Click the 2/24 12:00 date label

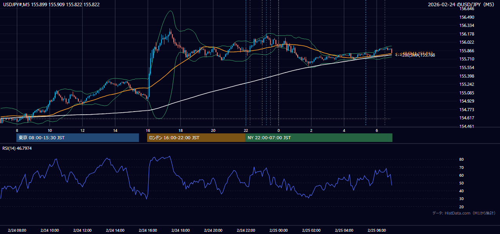click(82, 230)
